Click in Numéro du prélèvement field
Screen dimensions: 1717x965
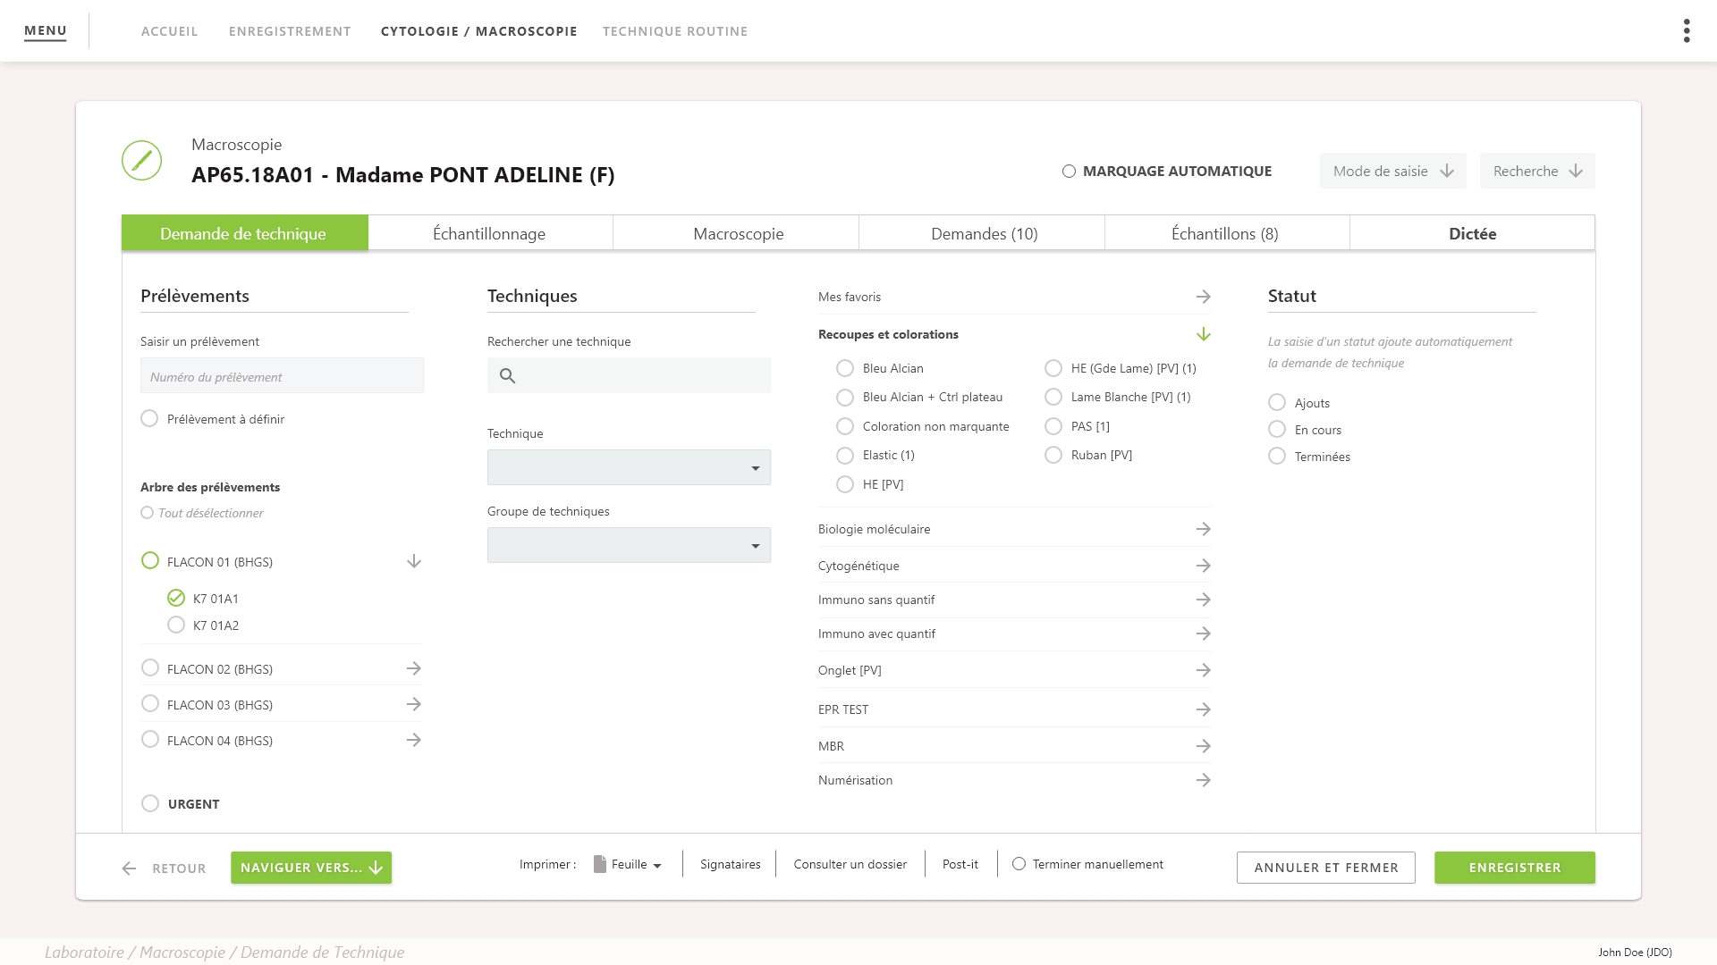[x=282, y=376]
